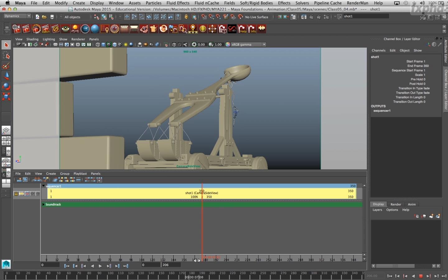Switch to the Anim layer tab
This screenshot has height=280, width=448.
[x=412, y=204]
